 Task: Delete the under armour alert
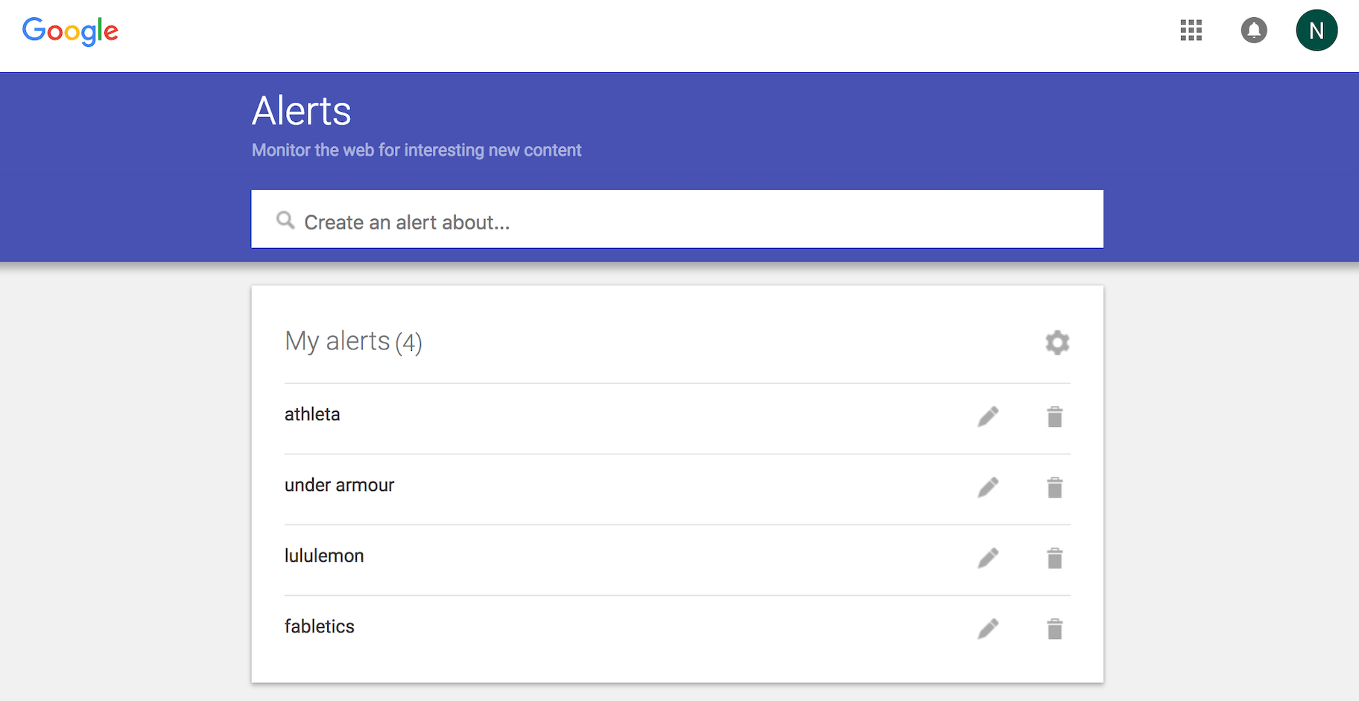coord(1054,487)
